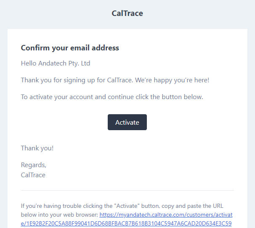Click the 'Hello Andatech Pty. Ltd' greeting
This screenshot has width=255, height=228.
pyautogui.click(x=56, y=63)
